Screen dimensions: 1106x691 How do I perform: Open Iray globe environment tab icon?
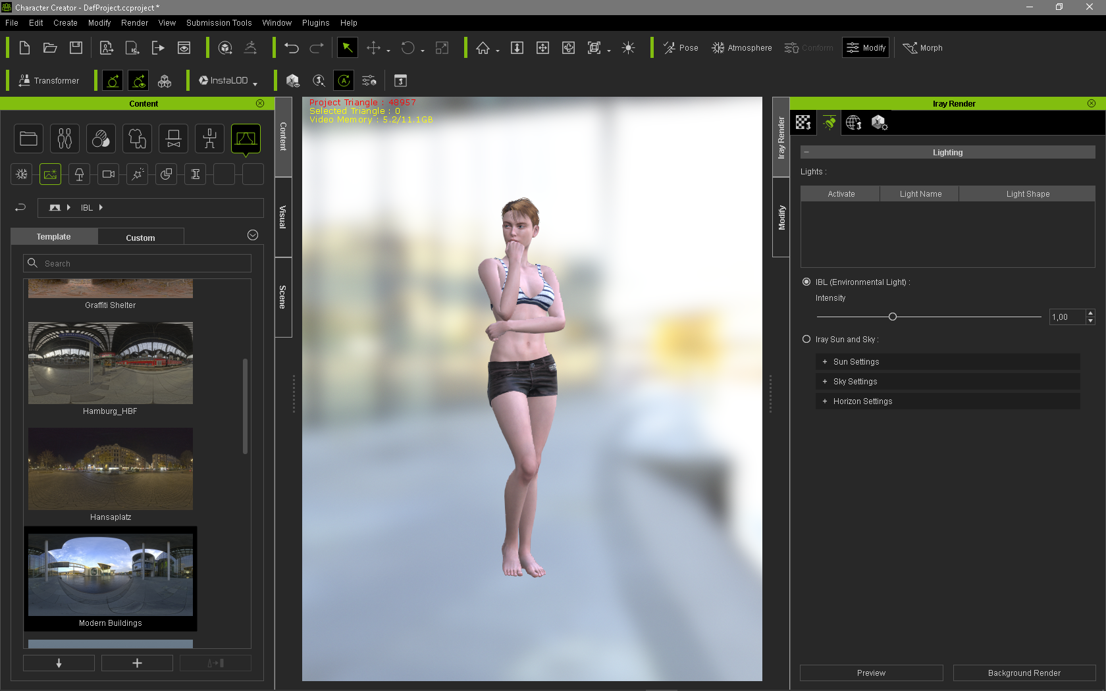pyautogui.click(x=854, y=123)
